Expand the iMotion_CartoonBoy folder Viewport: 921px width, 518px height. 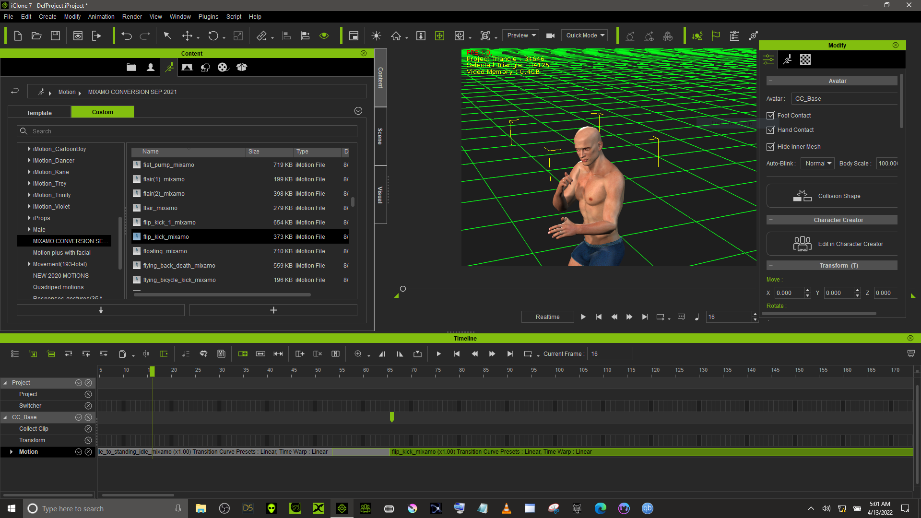[29, 149]
